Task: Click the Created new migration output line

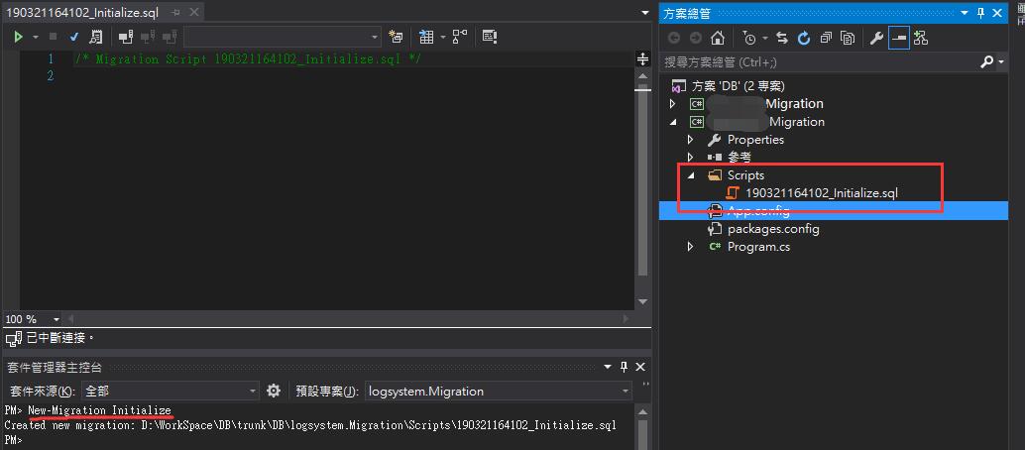Action: (310, 425)
